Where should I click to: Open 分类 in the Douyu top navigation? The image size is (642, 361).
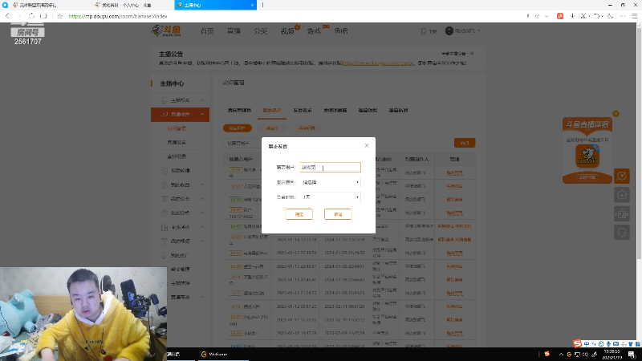pyautogui.click(x=260, y=31)
